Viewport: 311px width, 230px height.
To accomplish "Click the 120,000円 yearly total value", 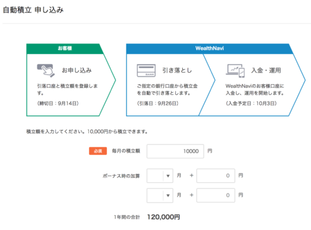I will [164, 217].
